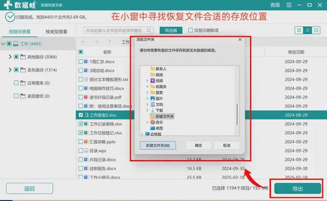Click the 图片 pictures folder icon
The width and height of the screenshot is (327, 201).
[153, 98]
